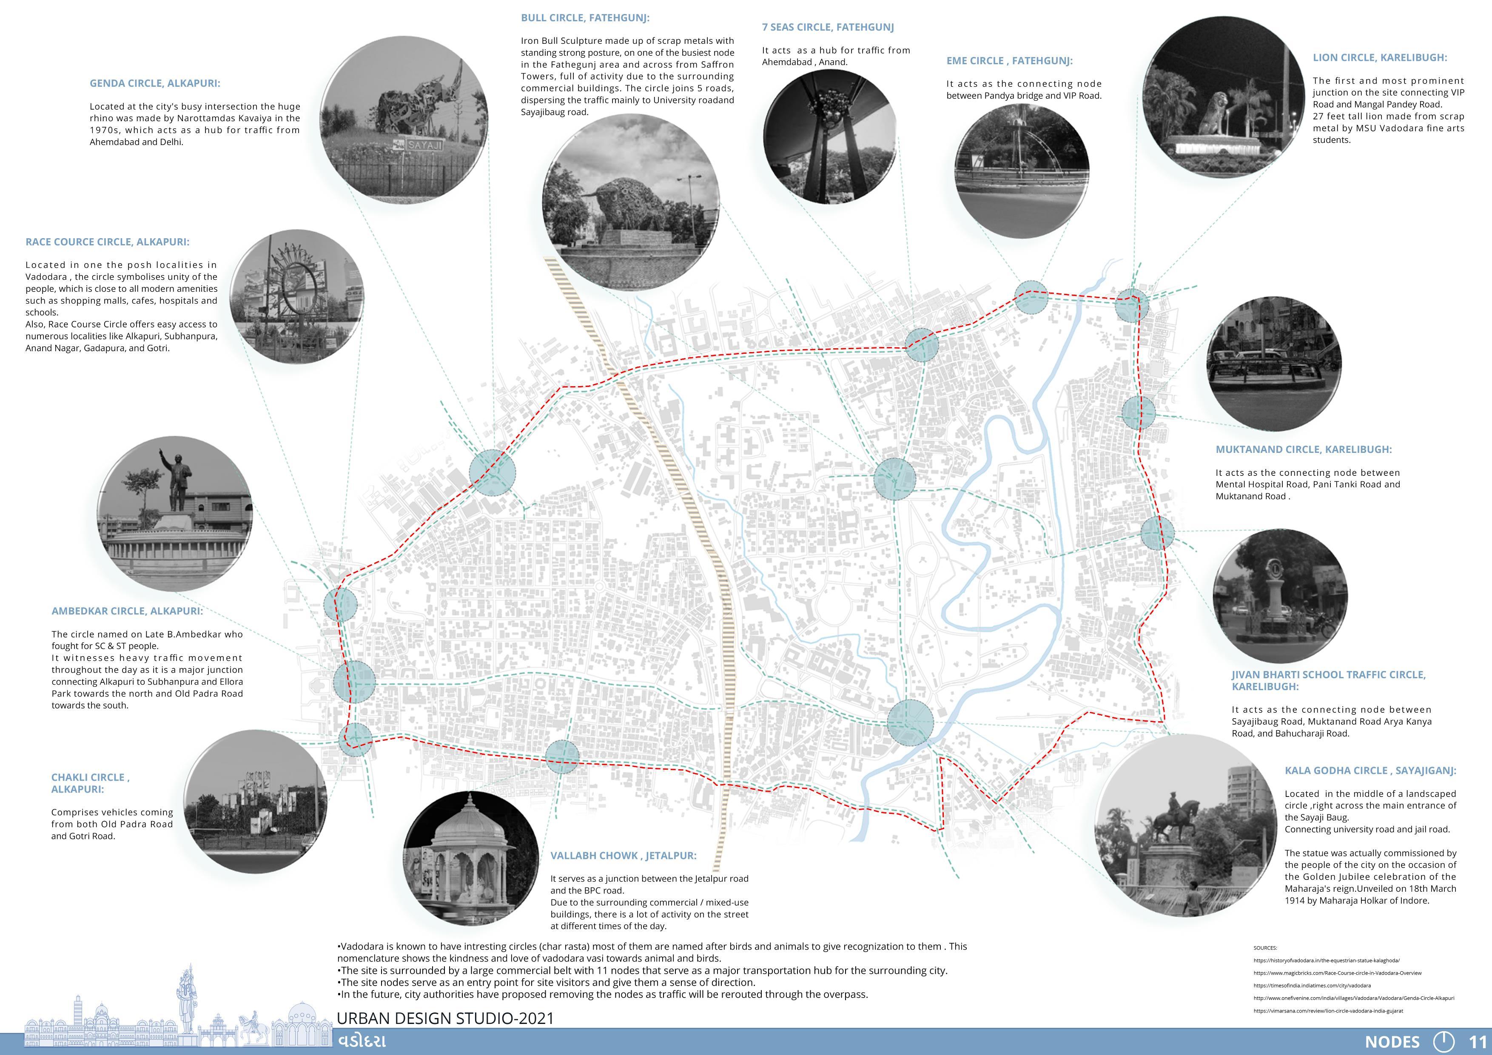This screenshot has height=1055, width=1492.
Task: Click the NODES title in footer bar
Action: point(1392,1042)
